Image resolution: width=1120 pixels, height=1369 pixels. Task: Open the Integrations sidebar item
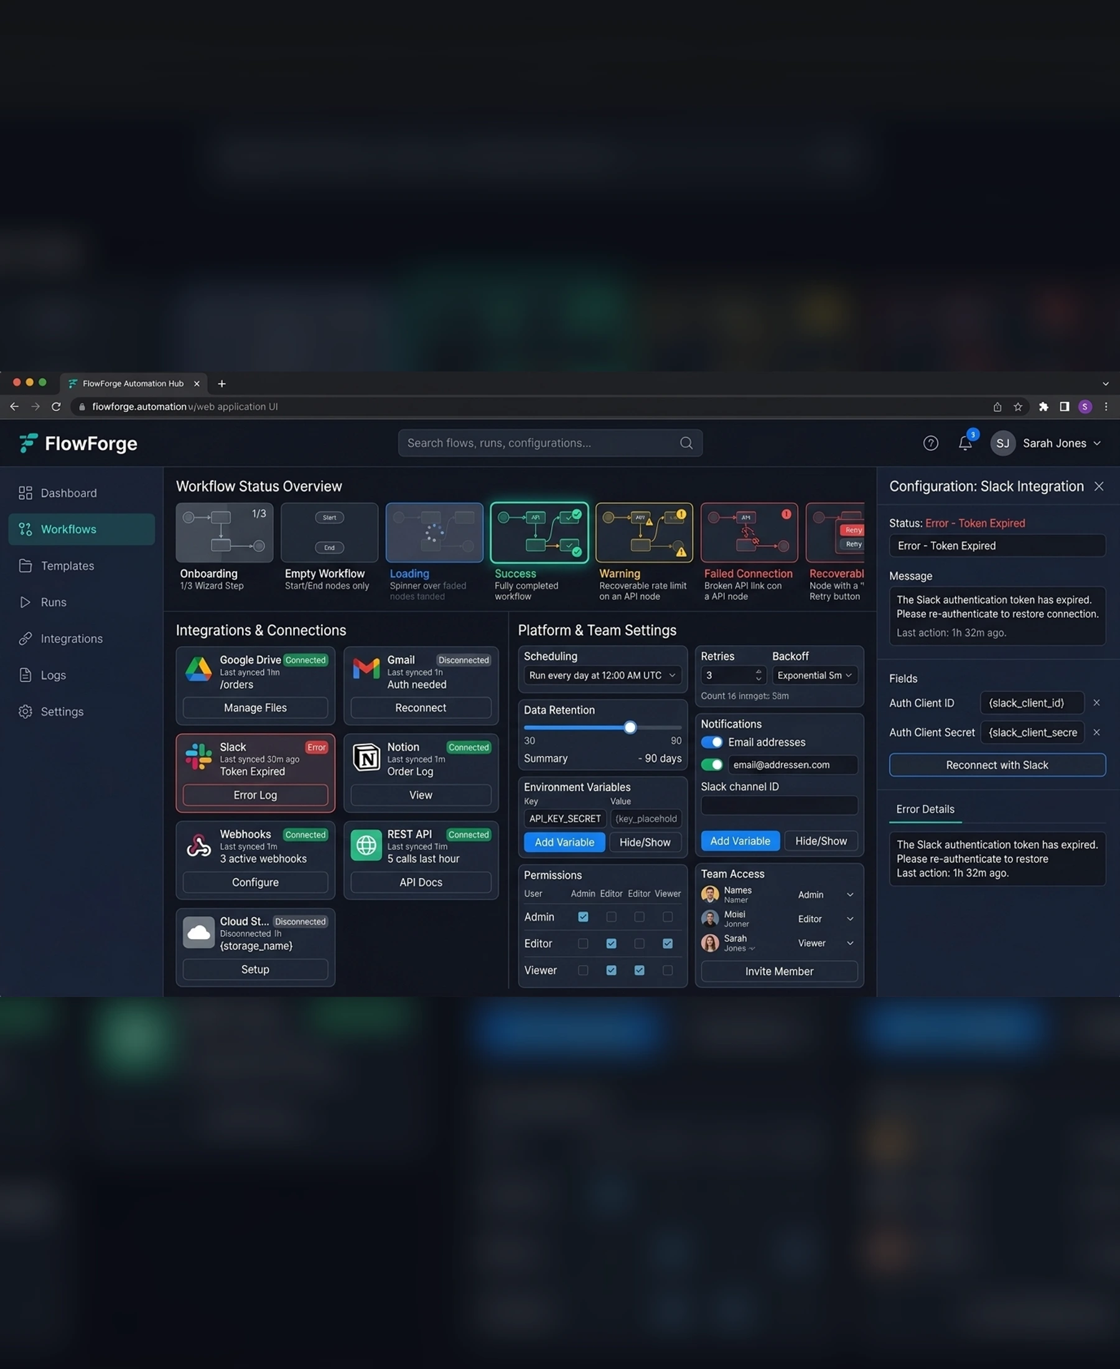point(82,638)
